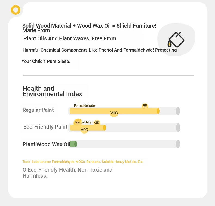Click the VOC bubble on Eco-Friendly Paint bar
Screen dimensions: 215x206
pos(84,129)
